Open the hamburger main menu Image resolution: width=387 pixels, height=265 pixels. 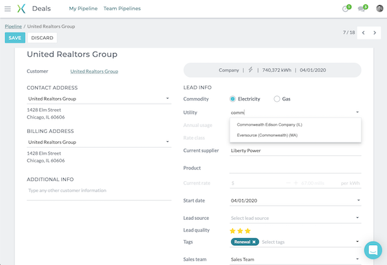8,8
